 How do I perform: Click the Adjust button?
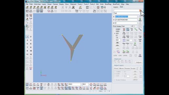pyautogui.click(x=139, y=62)
